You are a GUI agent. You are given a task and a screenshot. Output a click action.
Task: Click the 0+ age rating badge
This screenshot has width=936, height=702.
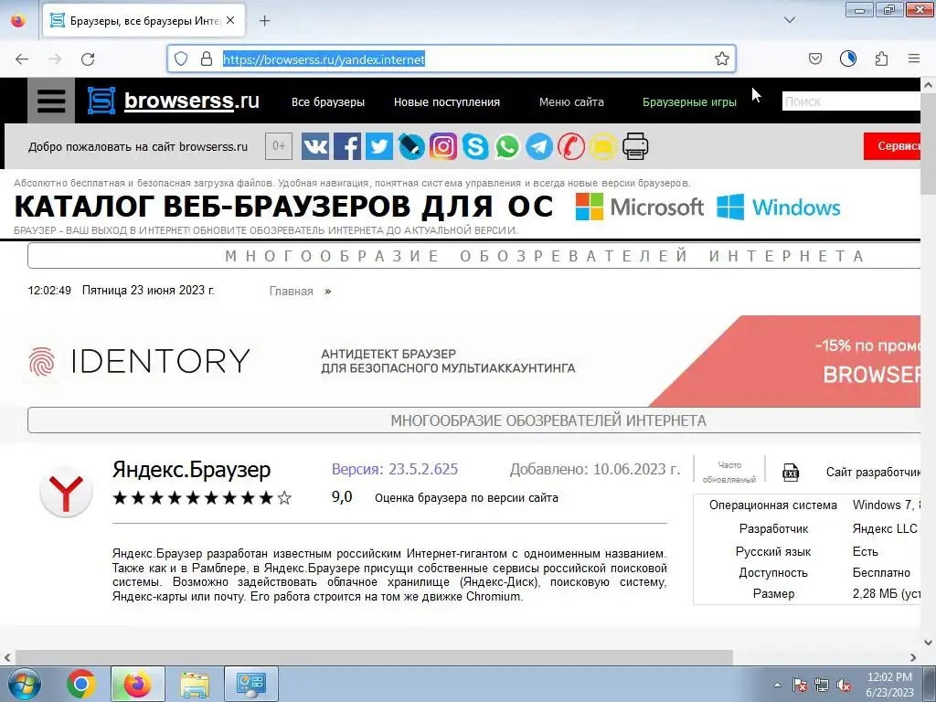(279, 145)
